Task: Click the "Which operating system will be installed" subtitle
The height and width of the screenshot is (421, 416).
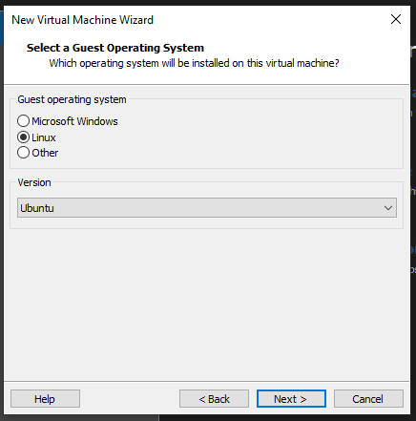Action: [x=194, y=63]
